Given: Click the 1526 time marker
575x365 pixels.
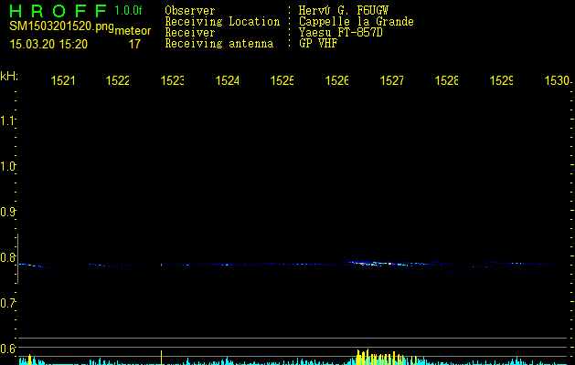Looking at the screenshot, I should point(337,80).
